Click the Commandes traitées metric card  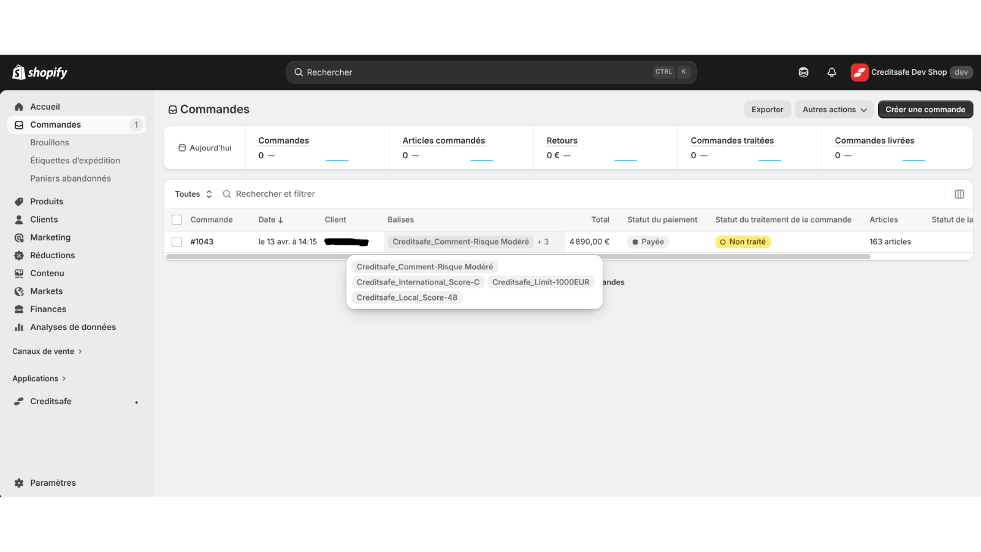pos(749,148)
